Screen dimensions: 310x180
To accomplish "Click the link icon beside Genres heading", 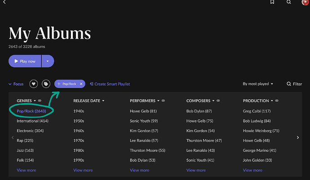I will (40, 101).
